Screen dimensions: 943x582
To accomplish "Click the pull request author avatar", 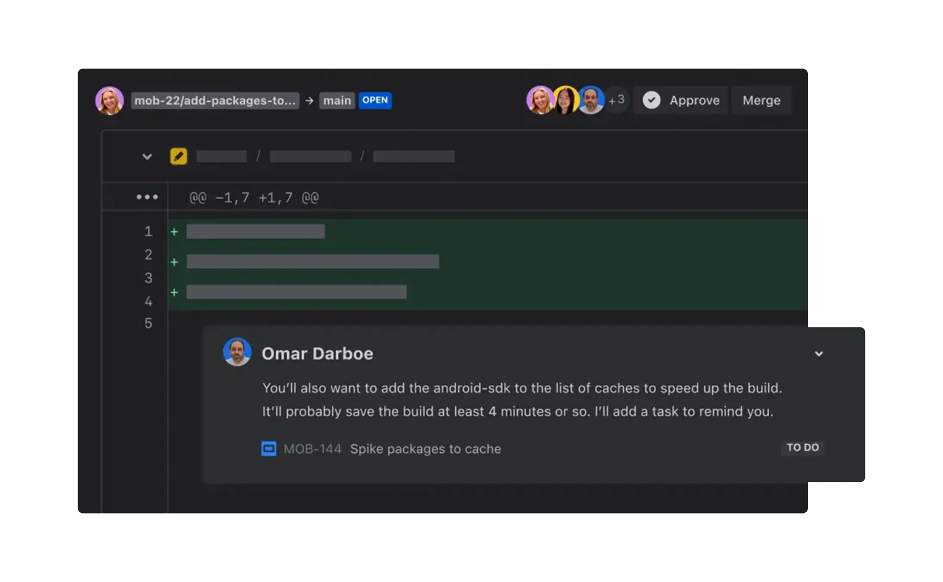I will (110, 101).
